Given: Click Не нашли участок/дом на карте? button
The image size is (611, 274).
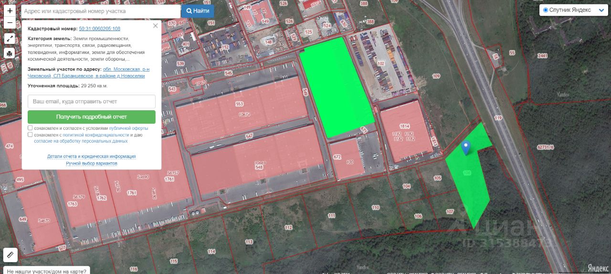Looking at the screenshot, I should tap(46, 271).
